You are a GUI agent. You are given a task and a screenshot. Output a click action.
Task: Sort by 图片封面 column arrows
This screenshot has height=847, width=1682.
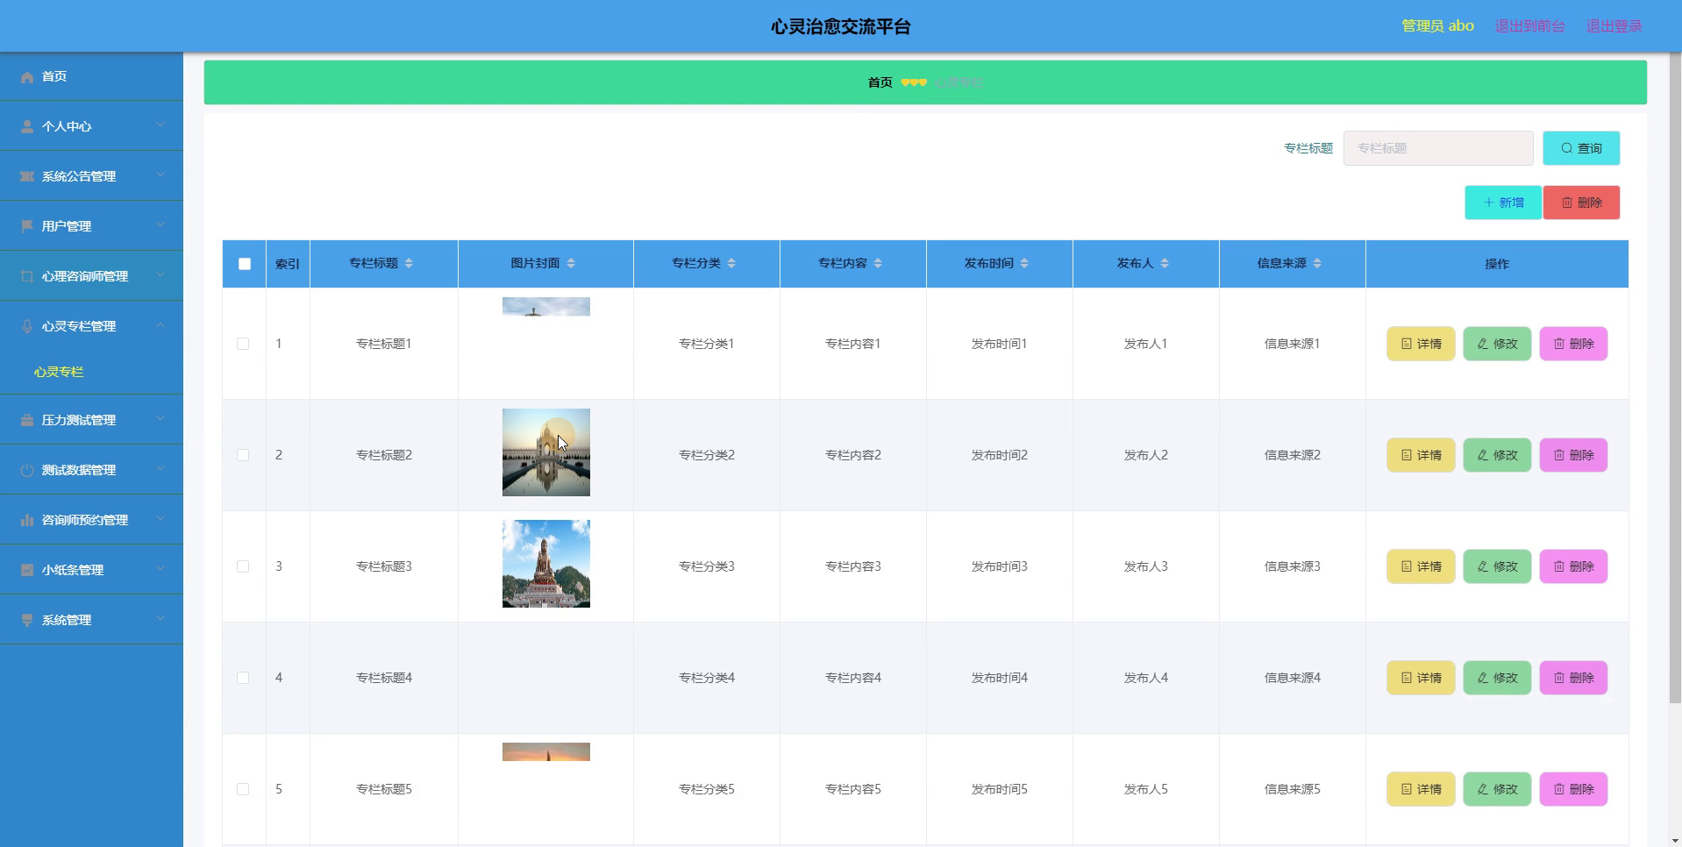tap(571, 264)
